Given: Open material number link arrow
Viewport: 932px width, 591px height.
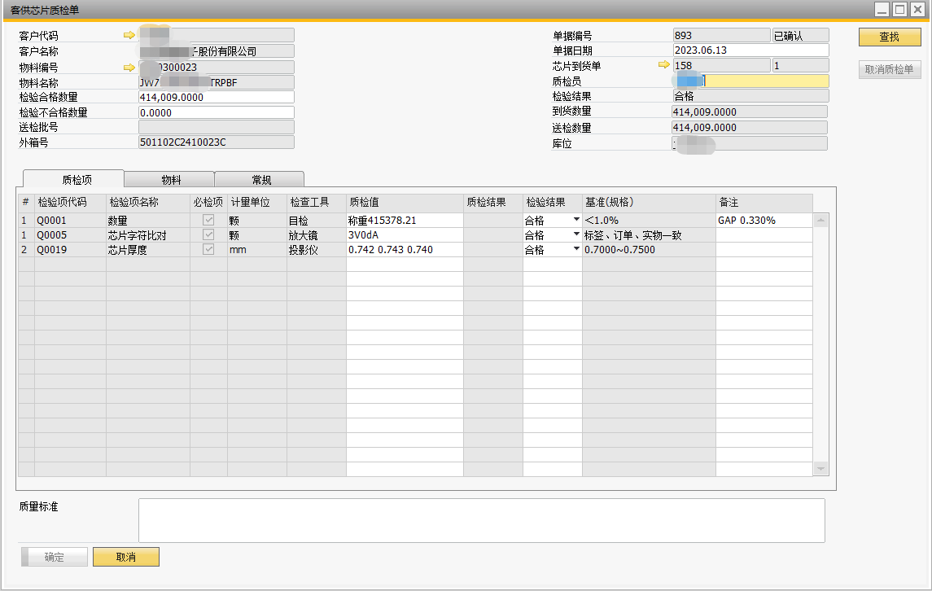Looking at the screenshot, I should [x=129, y=68].
